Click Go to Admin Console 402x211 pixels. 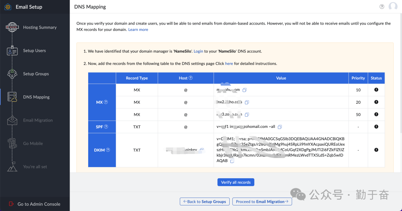[x=39, y=204]
